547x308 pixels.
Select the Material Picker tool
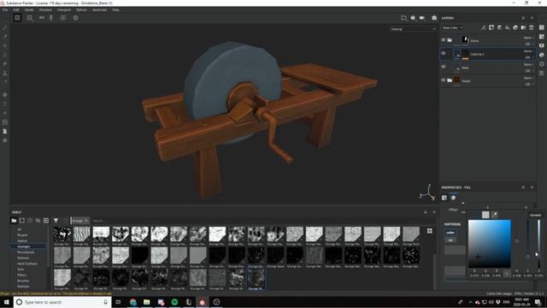[5, 82]
